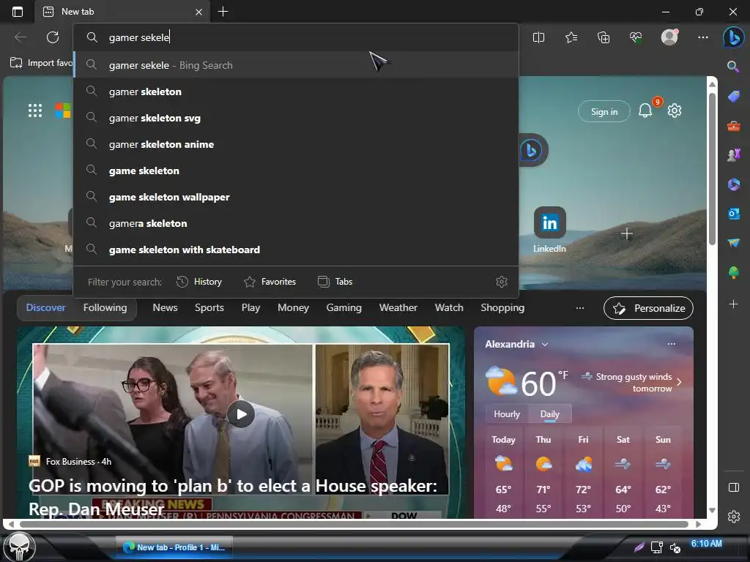
Task: Open the Gaming feed tab
Action: coord(344,308)
